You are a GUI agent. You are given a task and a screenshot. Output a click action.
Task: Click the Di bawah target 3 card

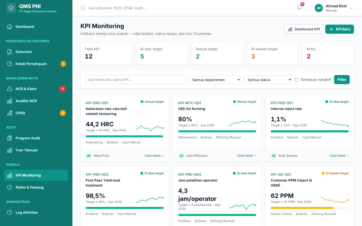click(x=273, y=53)
